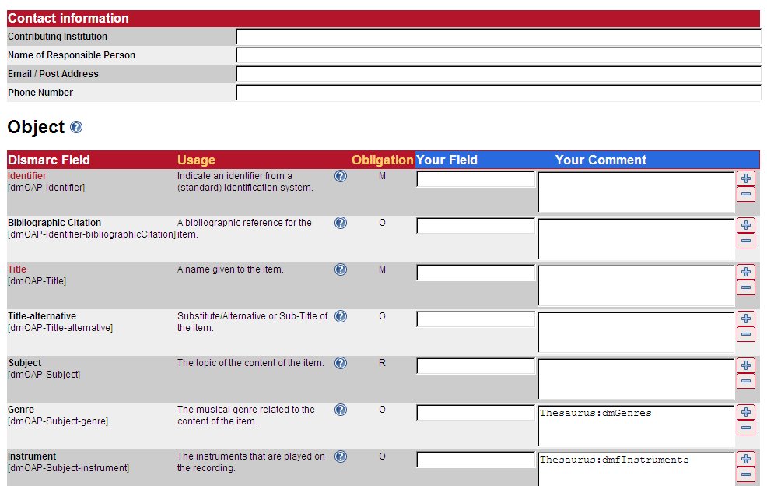Open help icon for Instrument usage

pyautogui.click(x=341, y=456)
